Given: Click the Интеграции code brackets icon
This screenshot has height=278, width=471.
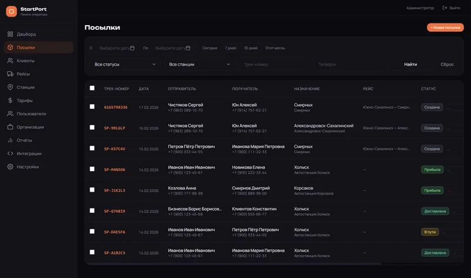Looking at the screenshot, I should tap(10, 153).
